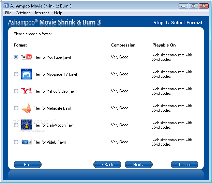Click the Ashampoo app icon in title bar
Image resolution: width=212 pixels, height=183 pixels.
tap(6, 6)
